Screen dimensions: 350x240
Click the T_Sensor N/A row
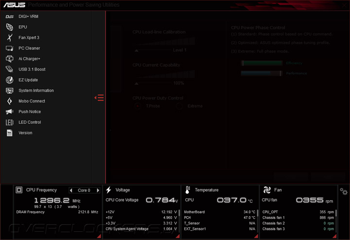220,223
